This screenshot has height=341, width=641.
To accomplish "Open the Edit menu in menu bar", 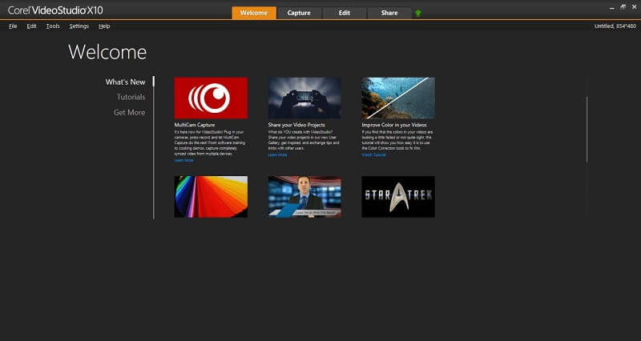I will pos(31,26).
